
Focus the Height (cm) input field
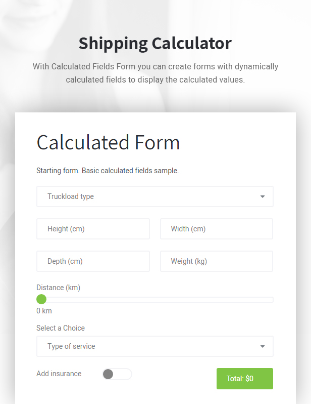[93, 229]
